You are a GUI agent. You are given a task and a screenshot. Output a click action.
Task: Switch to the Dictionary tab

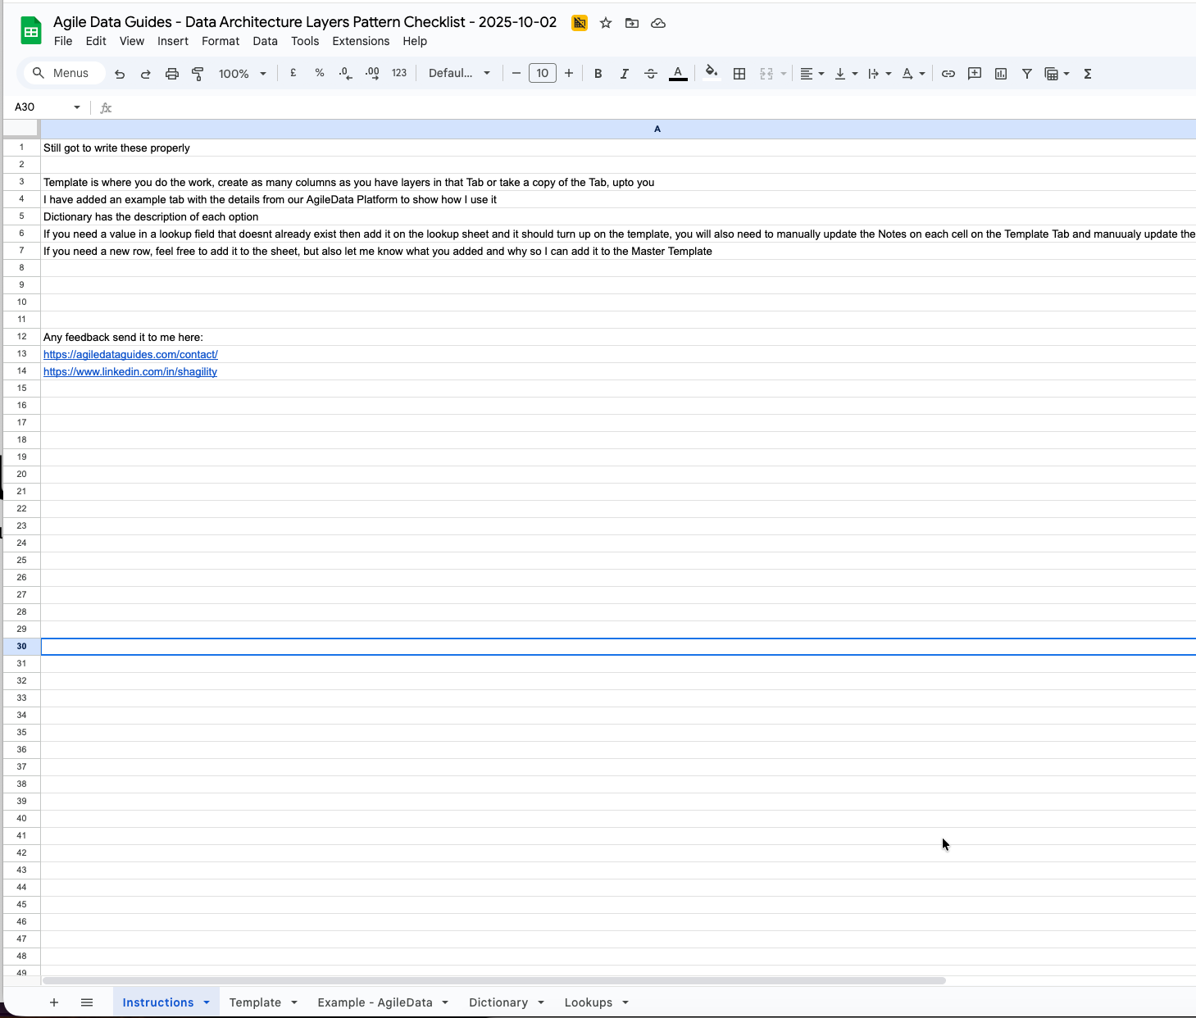pos(498,1002)
